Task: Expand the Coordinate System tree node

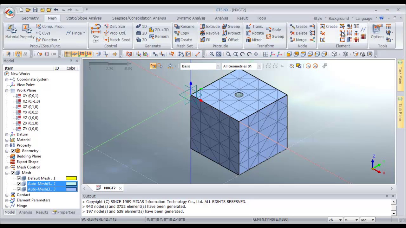Action: coord(7,79)
